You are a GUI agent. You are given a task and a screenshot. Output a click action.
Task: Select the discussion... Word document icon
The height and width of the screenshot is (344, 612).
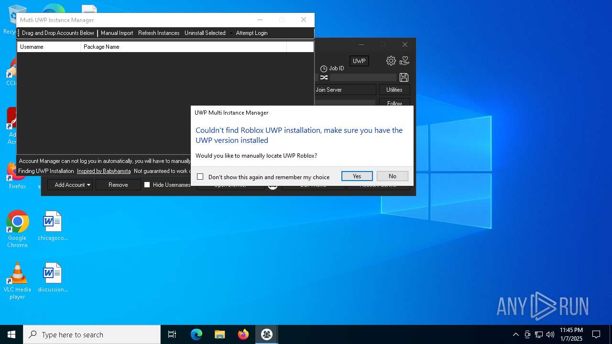(53, 278)
